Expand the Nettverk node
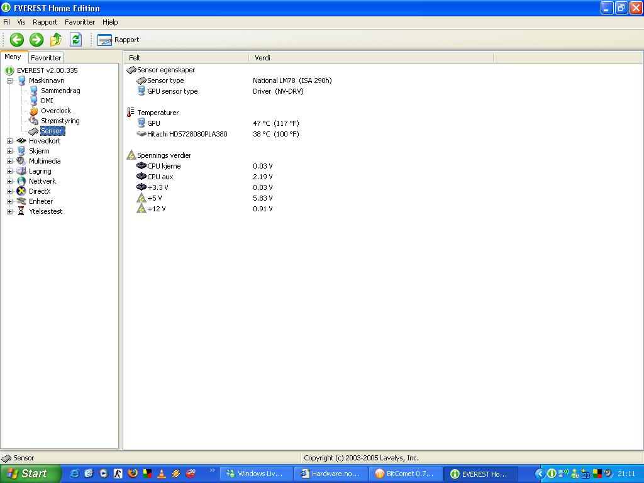Screen dimensions: 644x483 coord(9,182)
